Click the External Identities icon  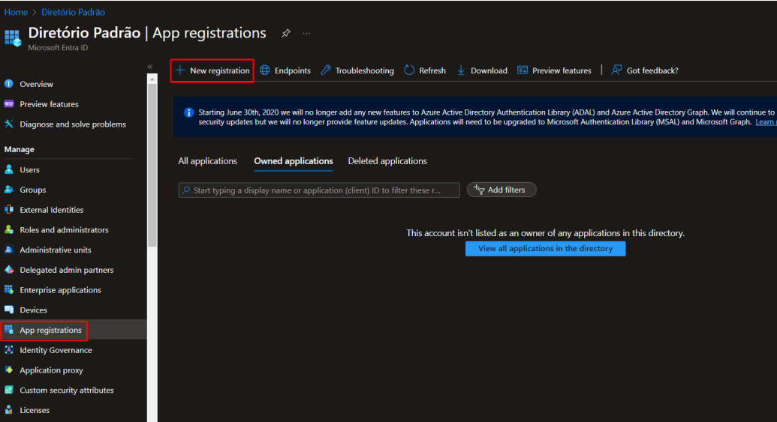point(9,209)
